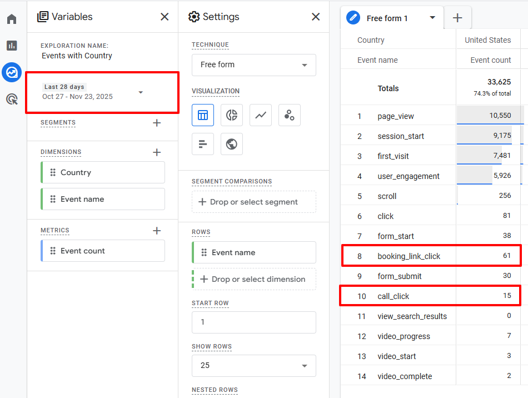
Task: Open the Show rows dropdown
Action: pos(253,365)
